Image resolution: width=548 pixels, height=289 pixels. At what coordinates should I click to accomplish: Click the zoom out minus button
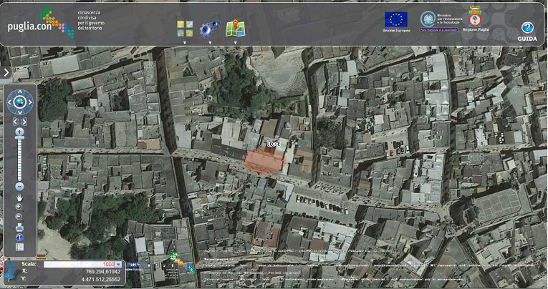[19, 187]
